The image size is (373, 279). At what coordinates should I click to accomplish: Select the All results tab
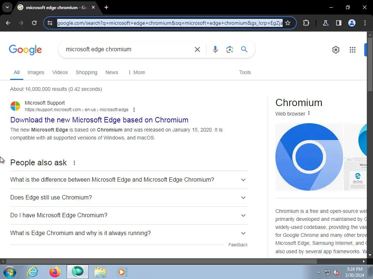16,72
